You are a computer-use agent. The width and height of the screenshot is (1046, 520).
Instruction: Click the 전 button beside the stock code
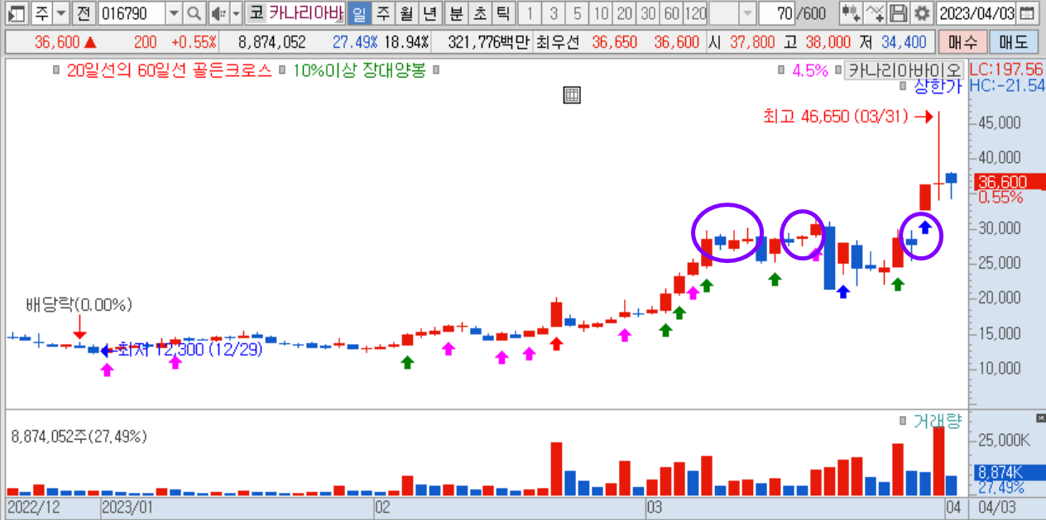(83, 12)
